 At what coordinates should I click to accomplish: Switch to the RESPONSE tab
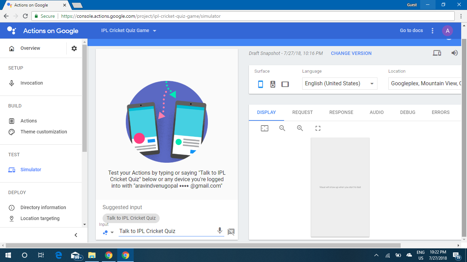click(341, 113)
